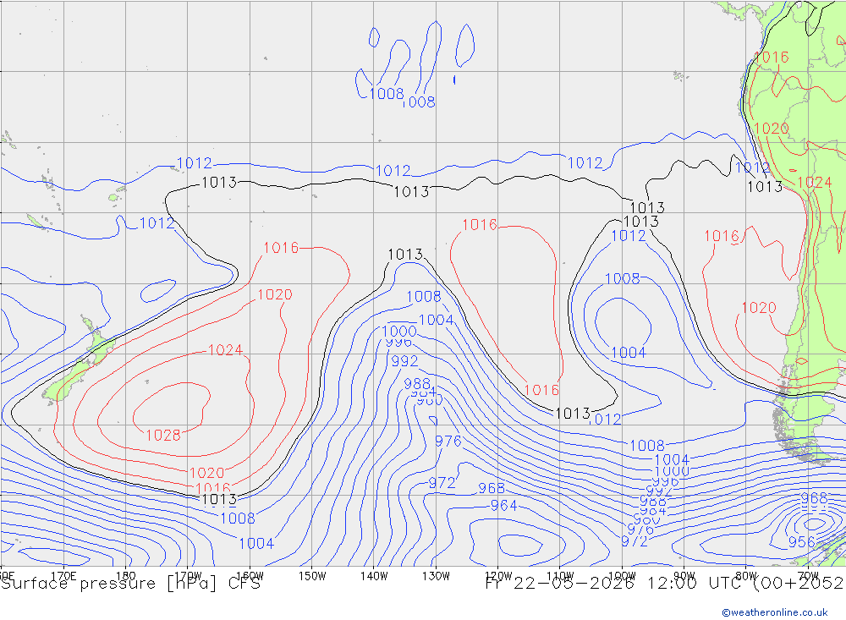Click the 110W longitude axis label
The image size is (846, 620).
[x=560, y=576]
